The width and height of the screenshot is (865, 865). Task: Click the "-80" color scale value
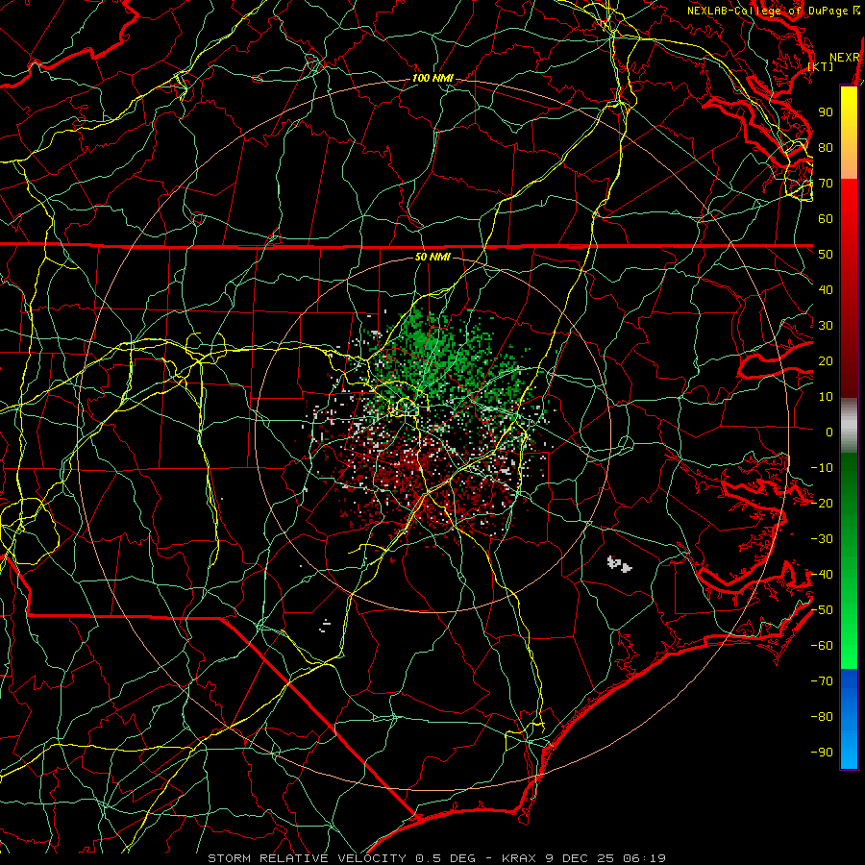tap(822, 717)
